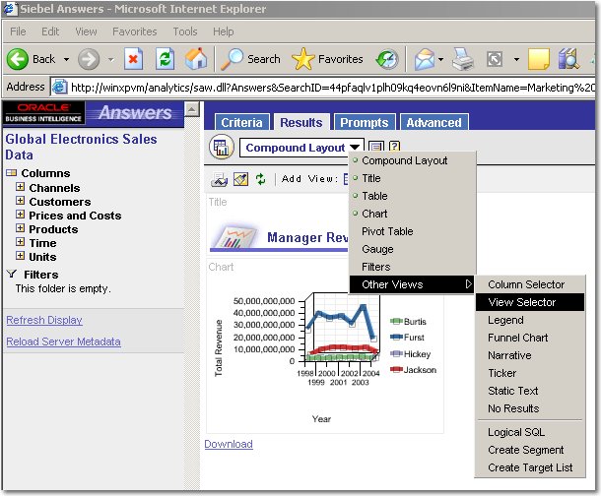The image size is (601, 496).
Task: Click the Address bar URL field
Action: click(323, 88)
